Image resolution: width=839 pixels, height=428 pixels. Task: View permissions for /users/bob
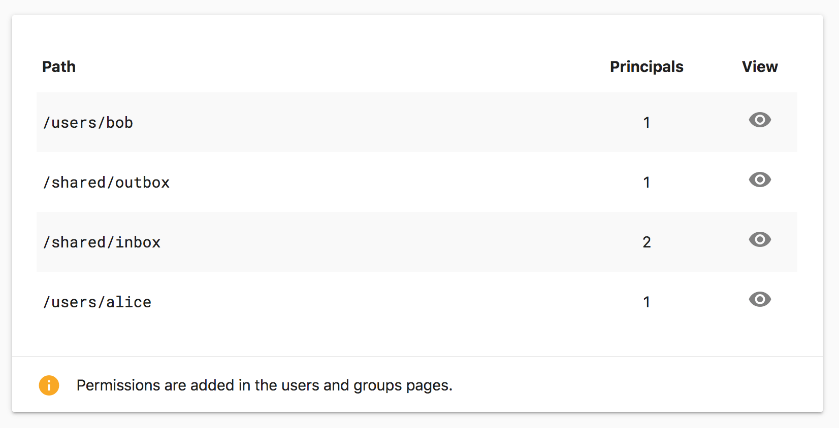(760, 120)
